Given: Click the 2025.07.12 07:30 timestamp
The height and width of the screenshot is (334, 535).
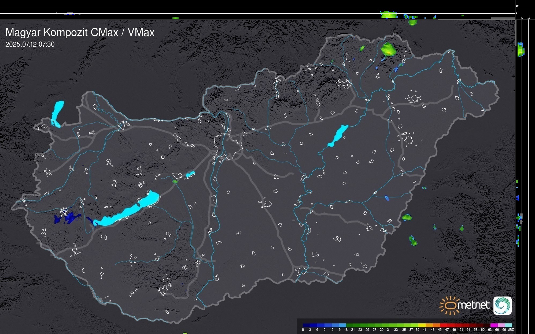Looking at the screenshot, I should pos(30,44).
